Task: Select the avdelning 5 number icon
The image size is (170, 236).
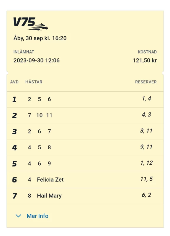Action: tap(14, 164)
